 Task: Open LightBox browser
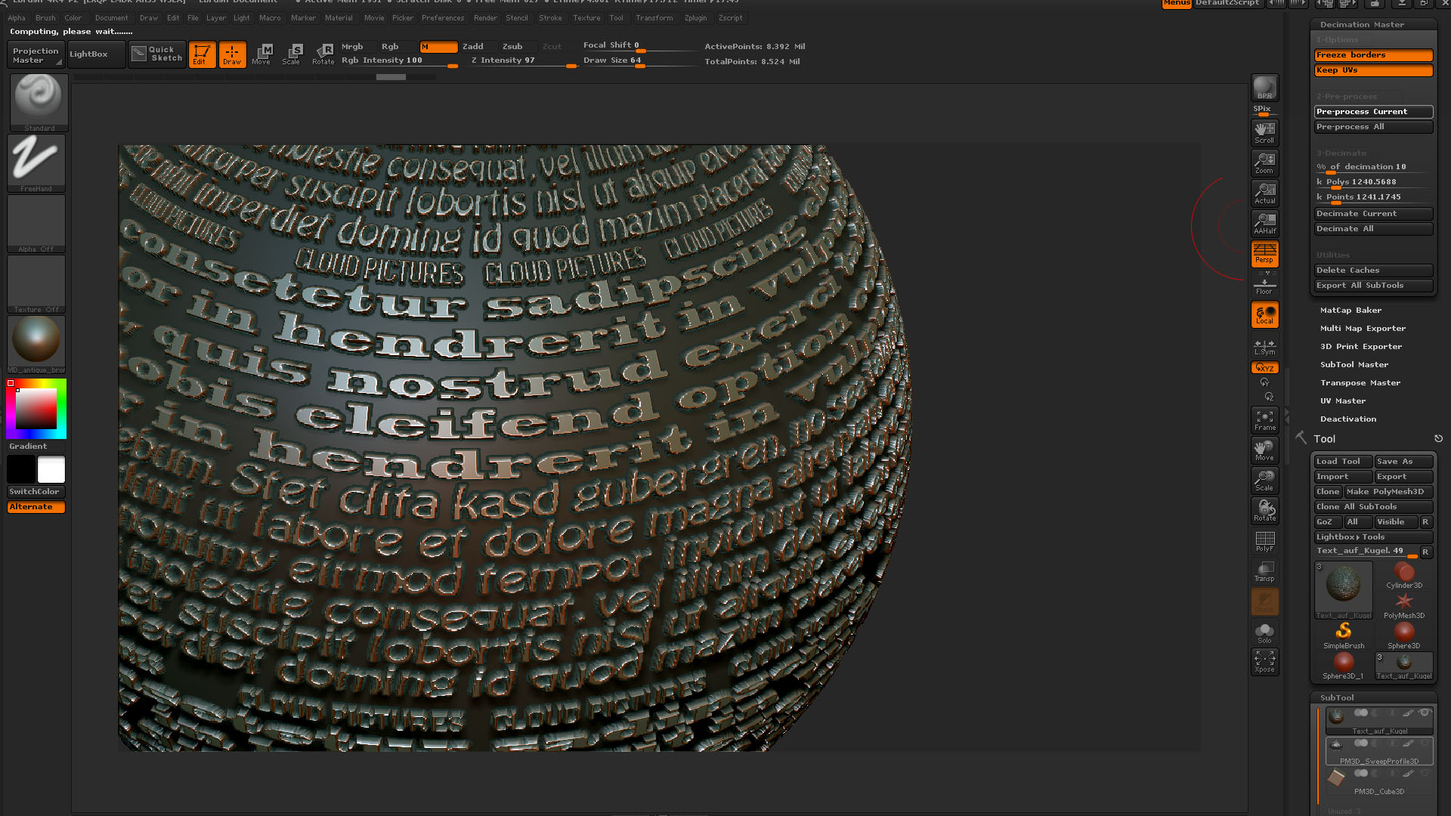click(x=96, y=54)
